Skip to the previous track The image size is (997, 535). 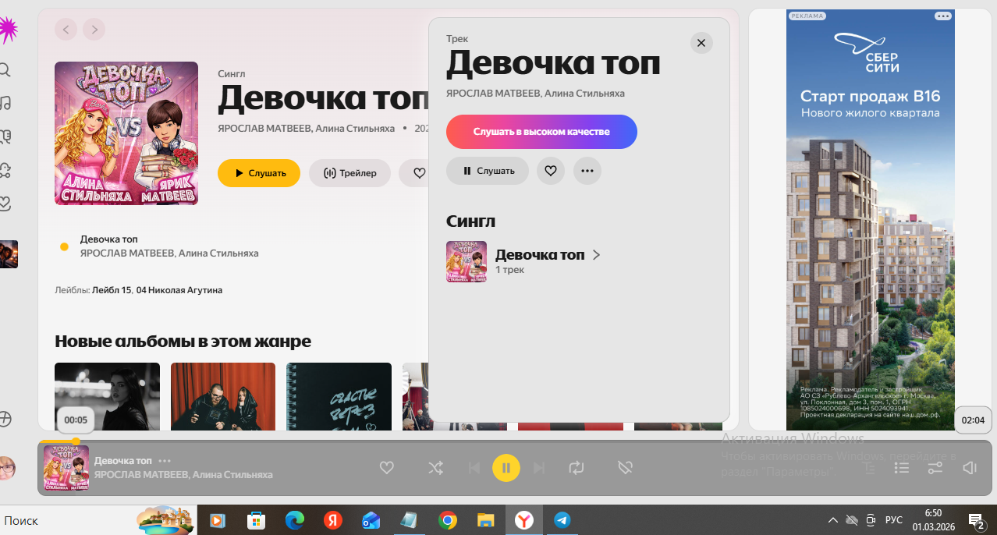[x=474, y=468]
